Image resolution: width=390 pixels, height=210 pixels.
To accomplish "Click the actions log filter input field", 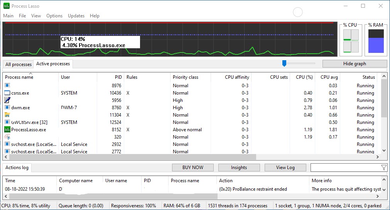I will pos(346,168).
